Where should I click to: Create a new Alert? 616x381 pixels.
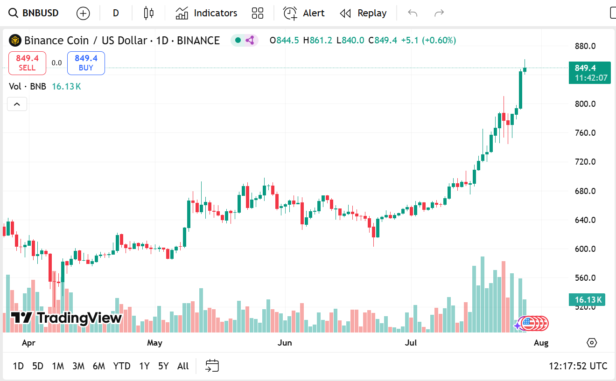304,13
